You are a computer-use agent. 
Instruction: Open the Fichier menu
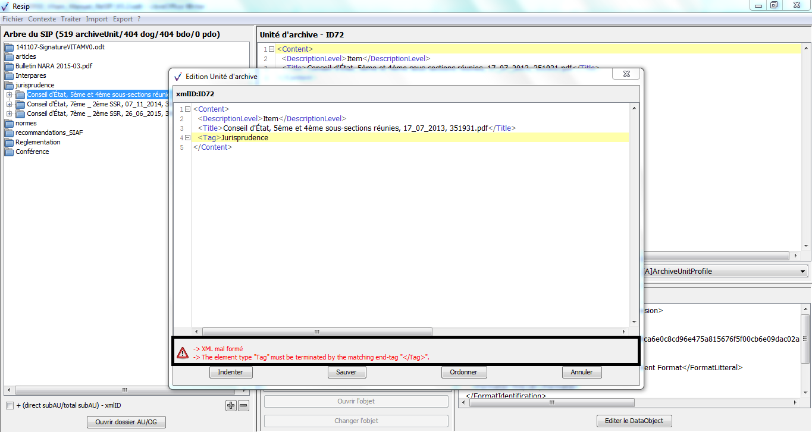pyautogui.click(x=12, y=19)
